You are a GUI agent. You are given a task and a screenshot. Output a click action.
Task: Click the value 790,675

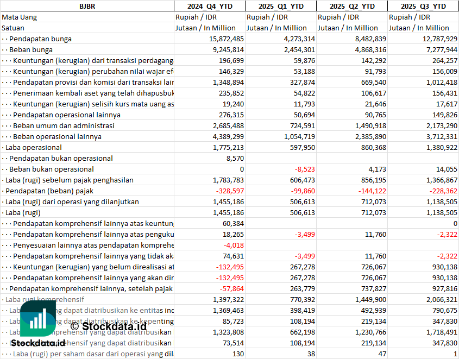click(445, 310)
